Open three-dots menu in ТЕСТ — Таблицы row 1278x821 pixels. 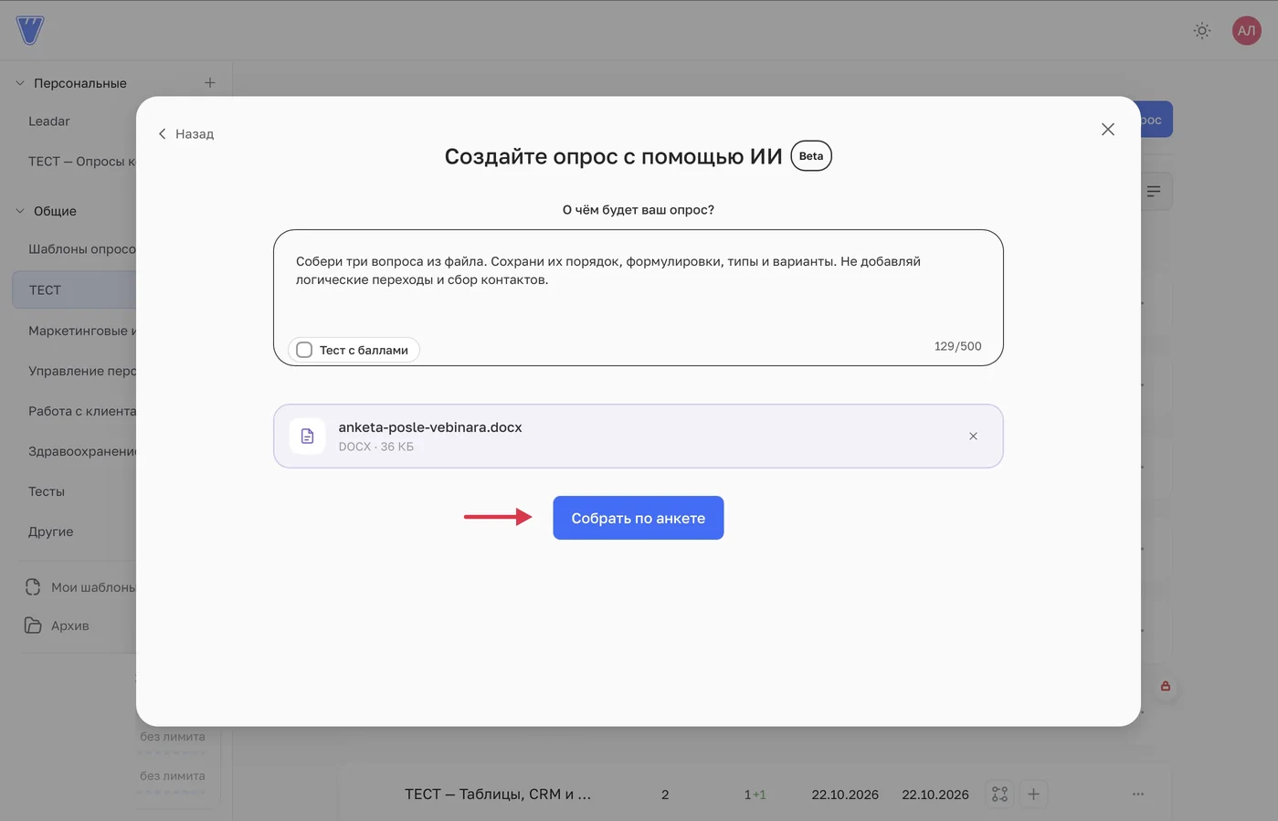pos(1137,795)
